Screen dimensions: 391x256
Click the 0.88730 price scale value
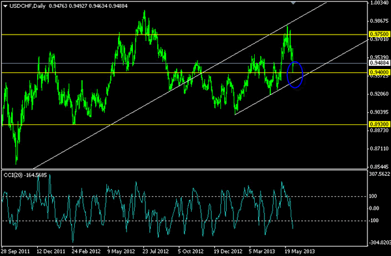point(379,130)
